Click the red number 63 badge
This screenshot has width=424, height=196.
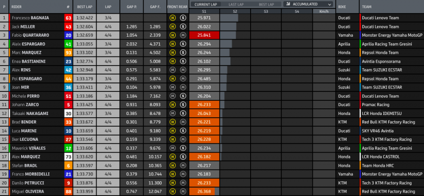(x=68, y=18)
